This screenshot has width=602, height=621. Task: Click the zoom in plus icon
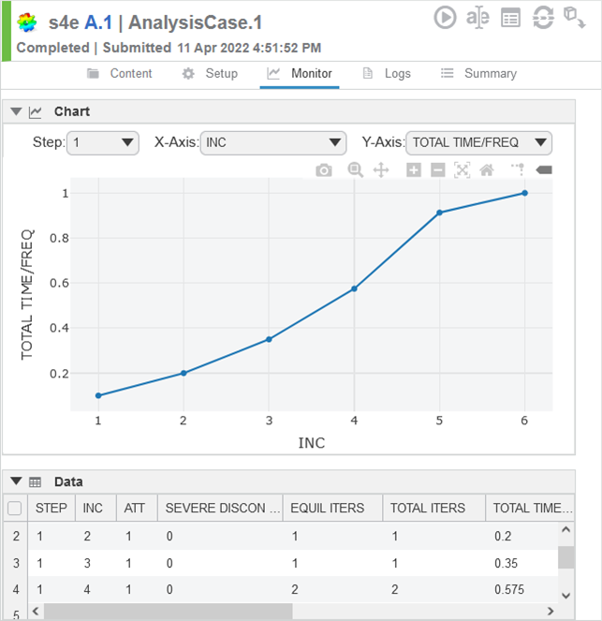point(414,170)
